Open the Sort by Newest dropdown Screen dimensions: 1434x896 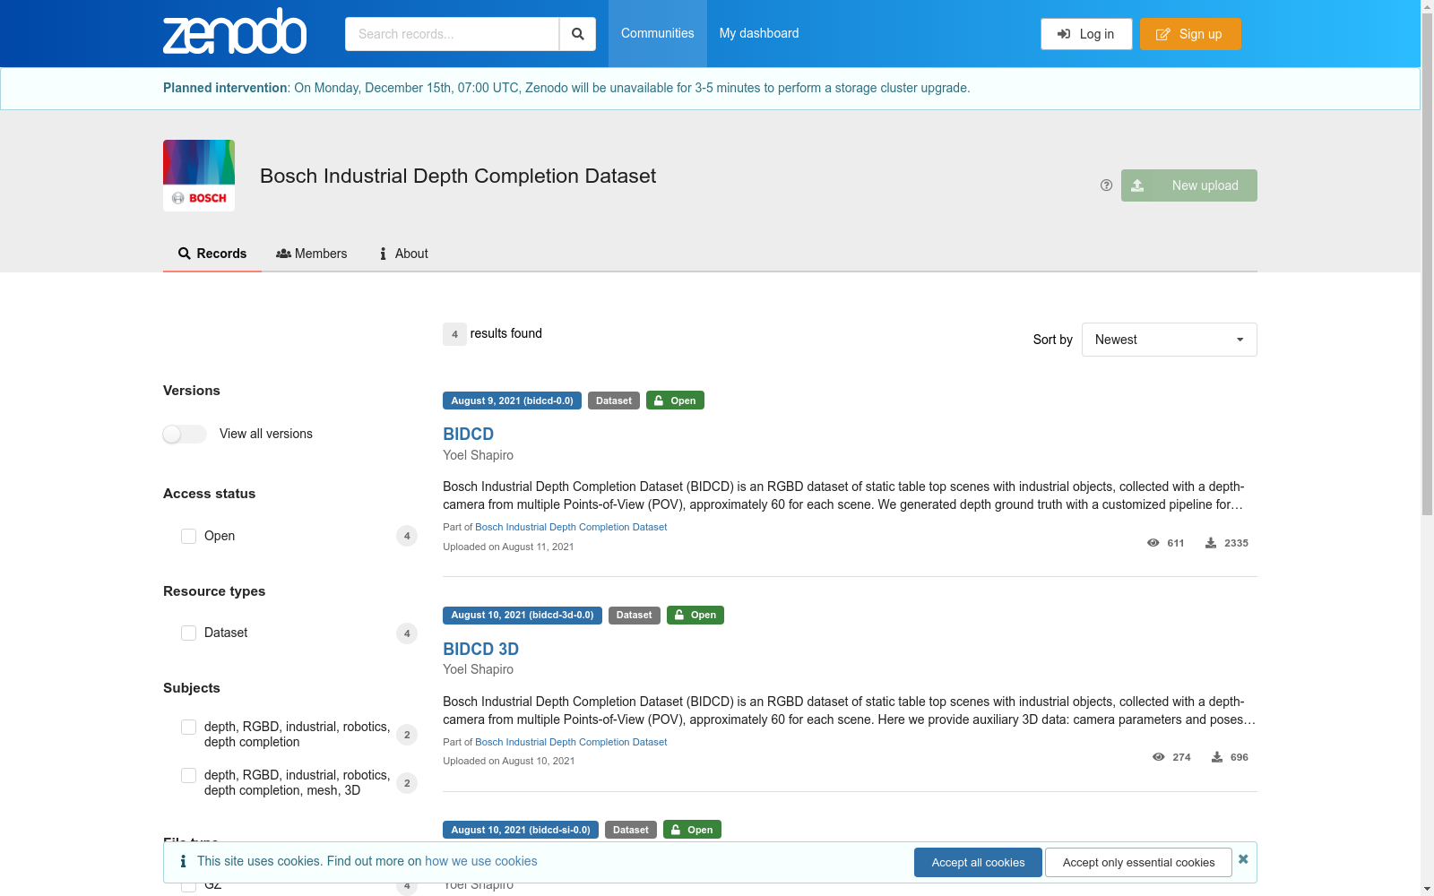[1169, 340]
